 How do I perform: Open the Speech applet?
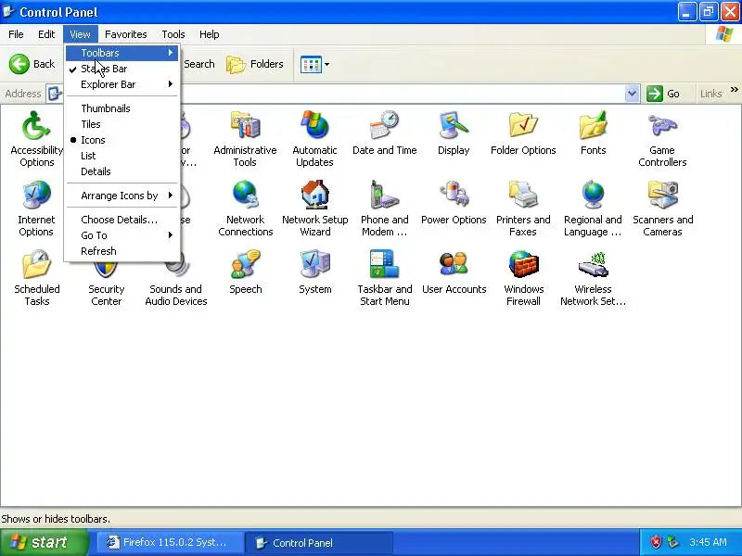[245, 272]
